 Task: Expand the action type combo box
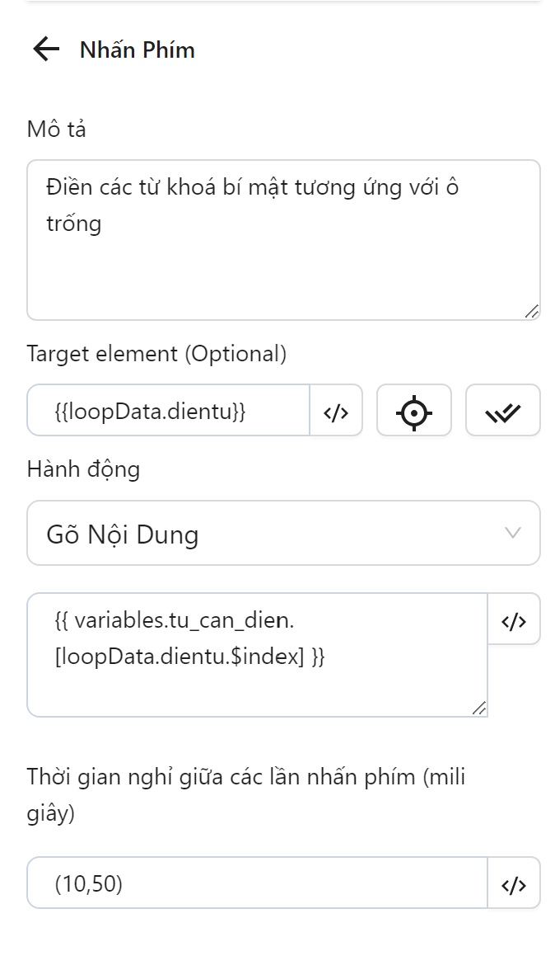pos(283,534)
